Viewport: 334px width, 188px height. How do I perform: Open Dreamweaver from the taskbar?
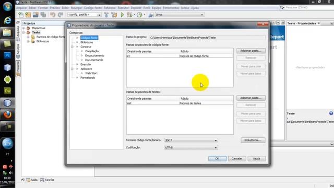pos(7,91)
